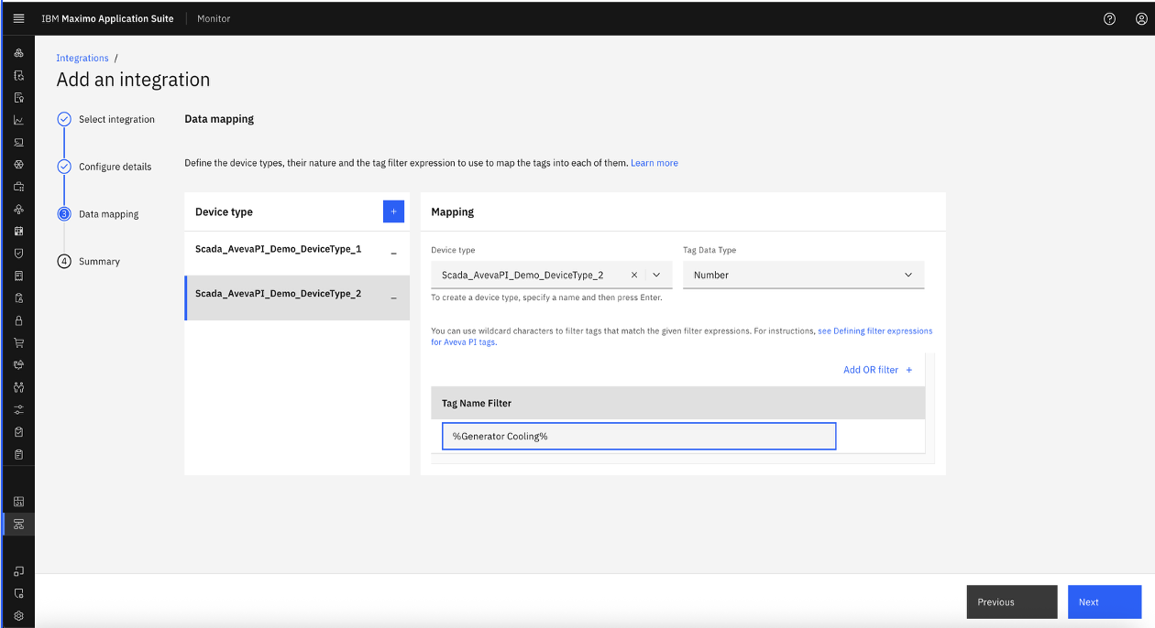Screen dimensions: 1155x628
Task: Click the plus icon next to Add OR filter
Action: (x=909, y=370)
